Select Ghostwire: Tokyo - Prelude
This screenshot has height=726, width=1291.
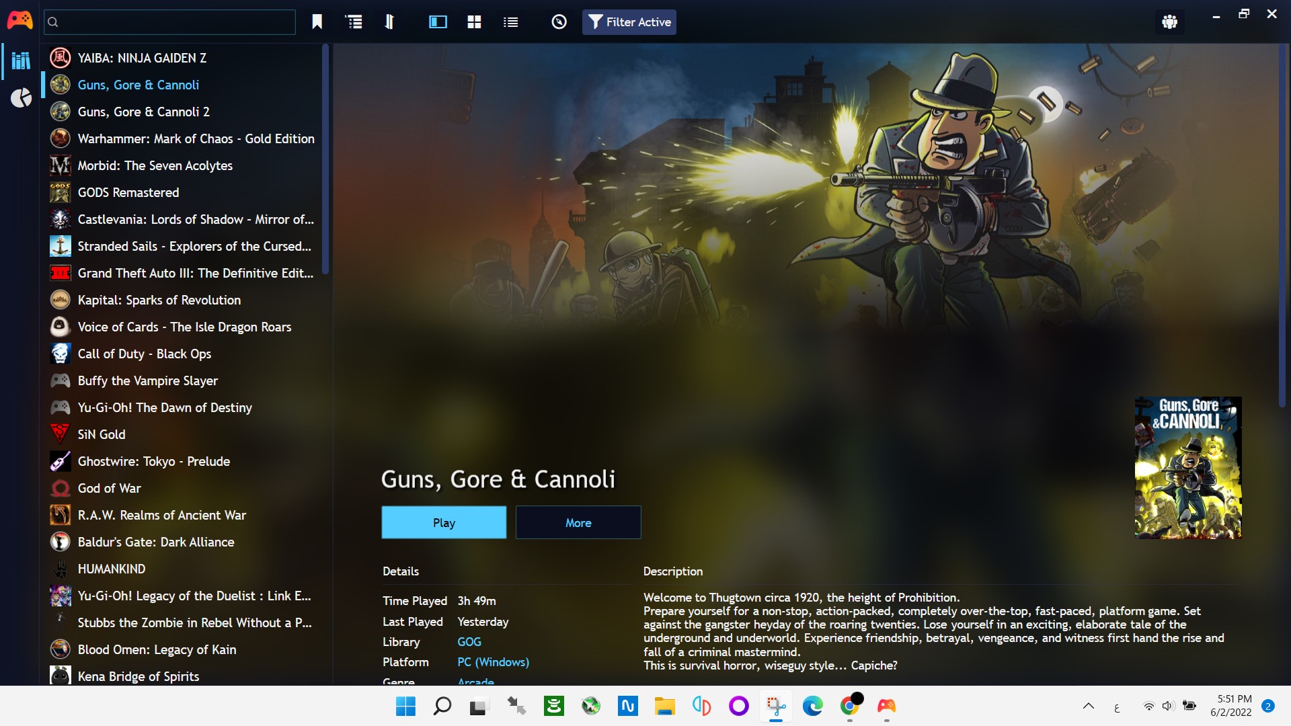point(182,461)
